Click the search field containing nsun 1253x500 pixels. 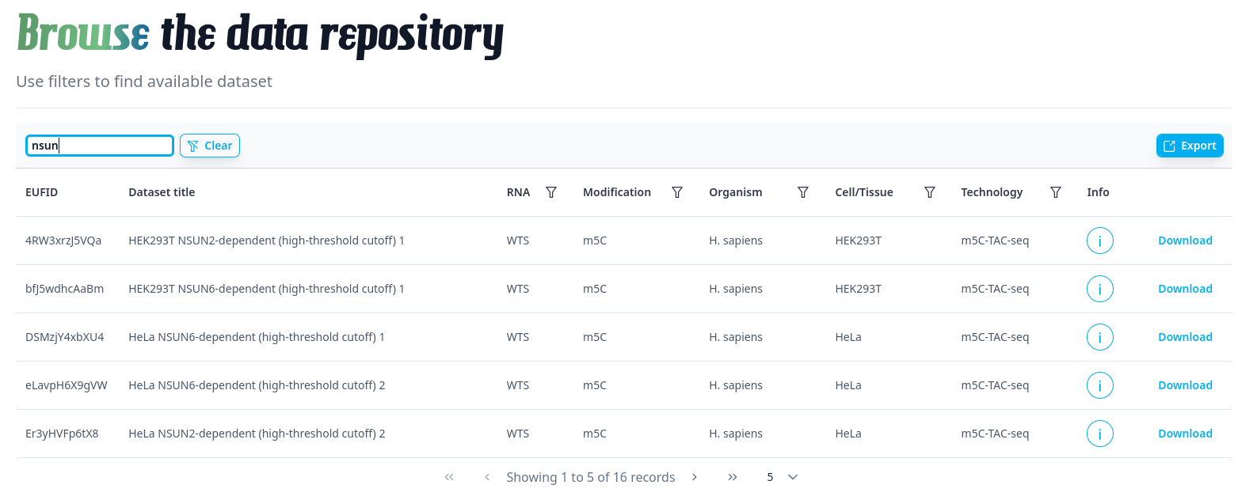pyautogui.click(x=100, y=146)
